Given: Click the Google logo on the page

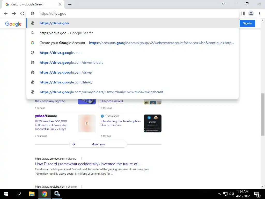Looking at the screenshot, I should click(x=13, y=24).
